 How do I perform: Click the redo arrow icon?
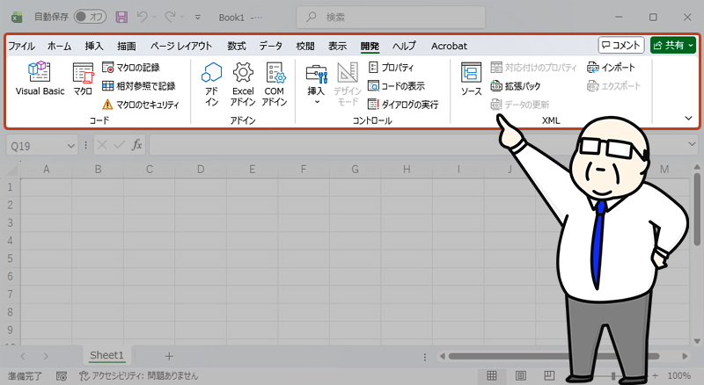(171, 17)
